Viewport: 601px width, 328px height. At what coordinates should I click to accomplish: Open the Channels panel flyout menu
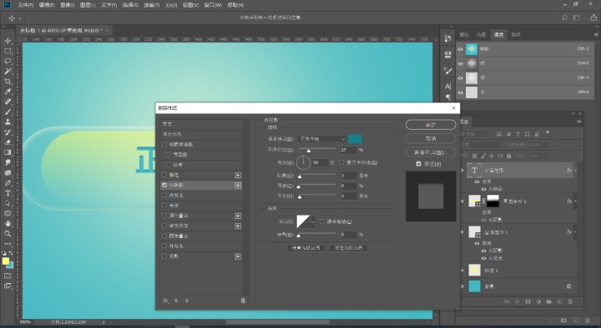tap(596, 35)
